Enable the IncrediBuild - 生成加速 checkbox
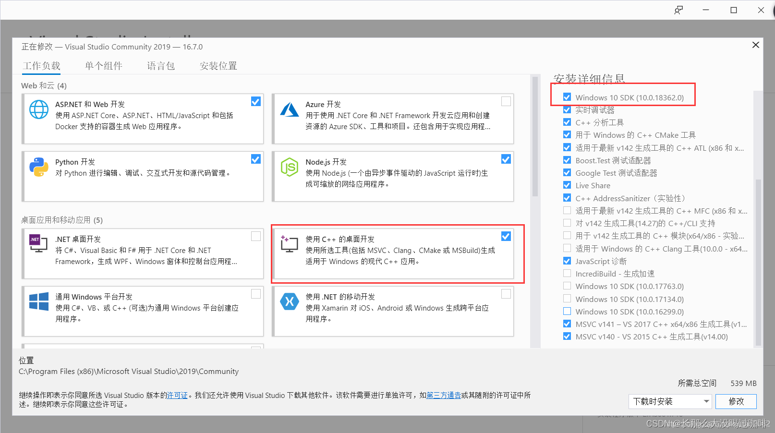 (567, 273)
